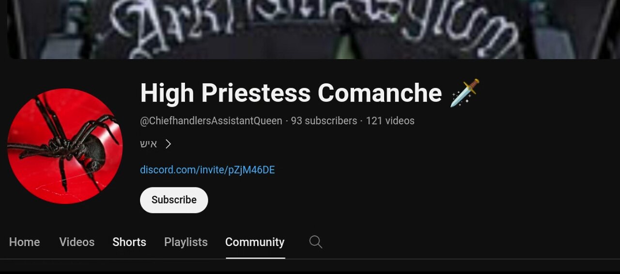Click the High Priestess Comanche title
620x274 pixels.
pos(291,93)
